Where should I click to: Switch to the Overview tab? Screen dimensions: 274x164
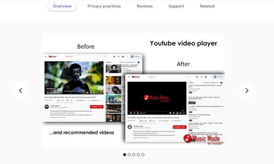[62, 6]
